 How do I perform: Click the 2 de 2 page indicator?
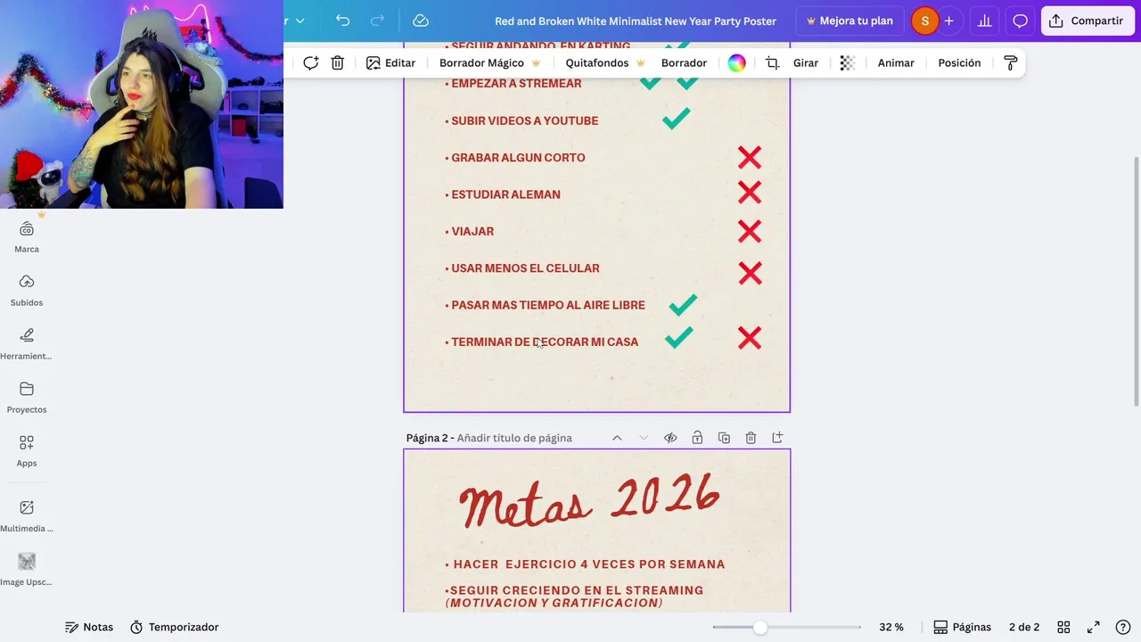point(1024,627)
